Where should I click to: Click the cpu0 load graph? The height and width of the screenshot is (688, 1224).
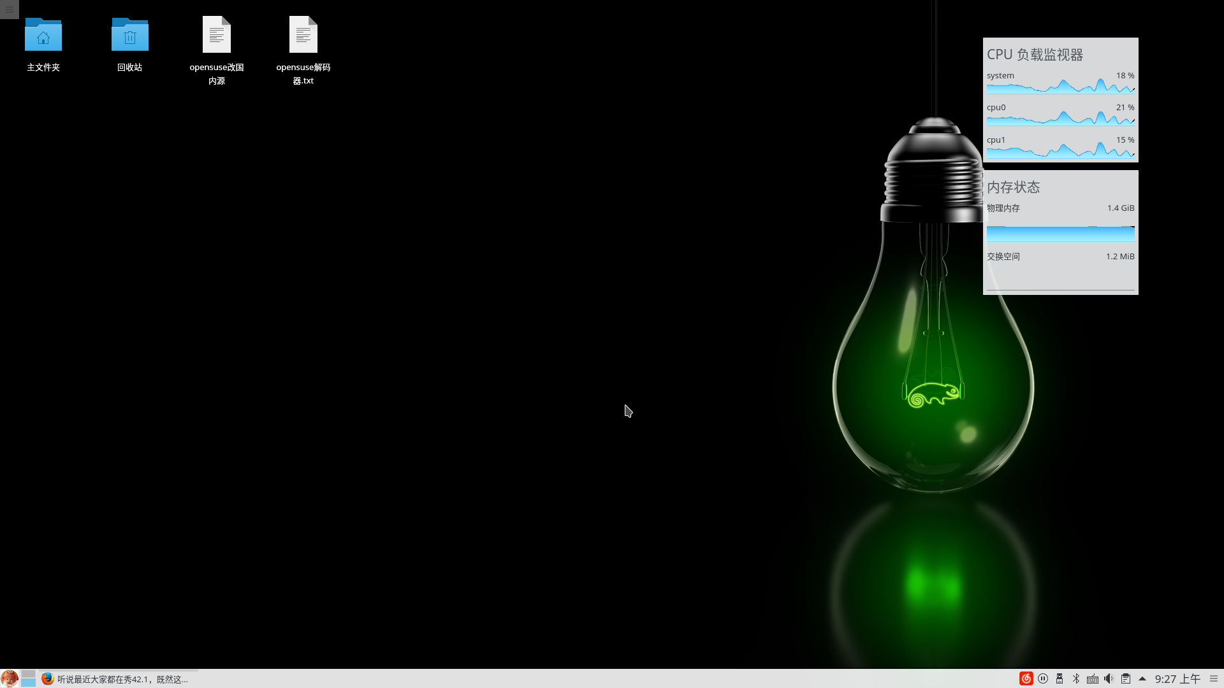(x=1060, y=118)
